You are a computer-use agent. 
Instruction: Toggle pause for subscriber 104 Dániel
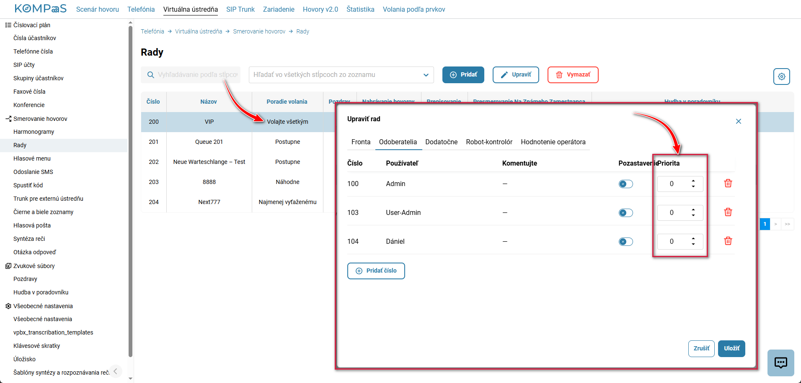[626, 242]
